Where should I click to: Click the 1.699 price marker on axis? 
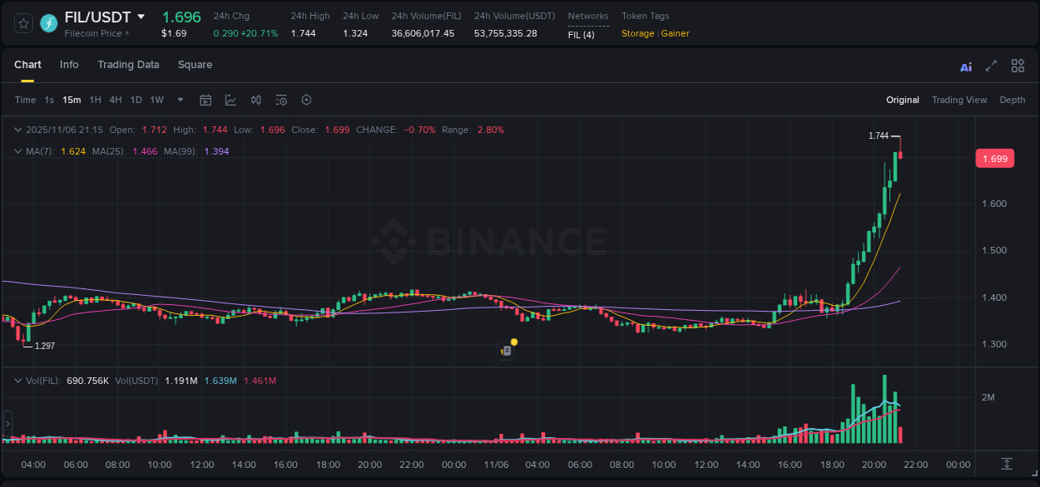995,158
